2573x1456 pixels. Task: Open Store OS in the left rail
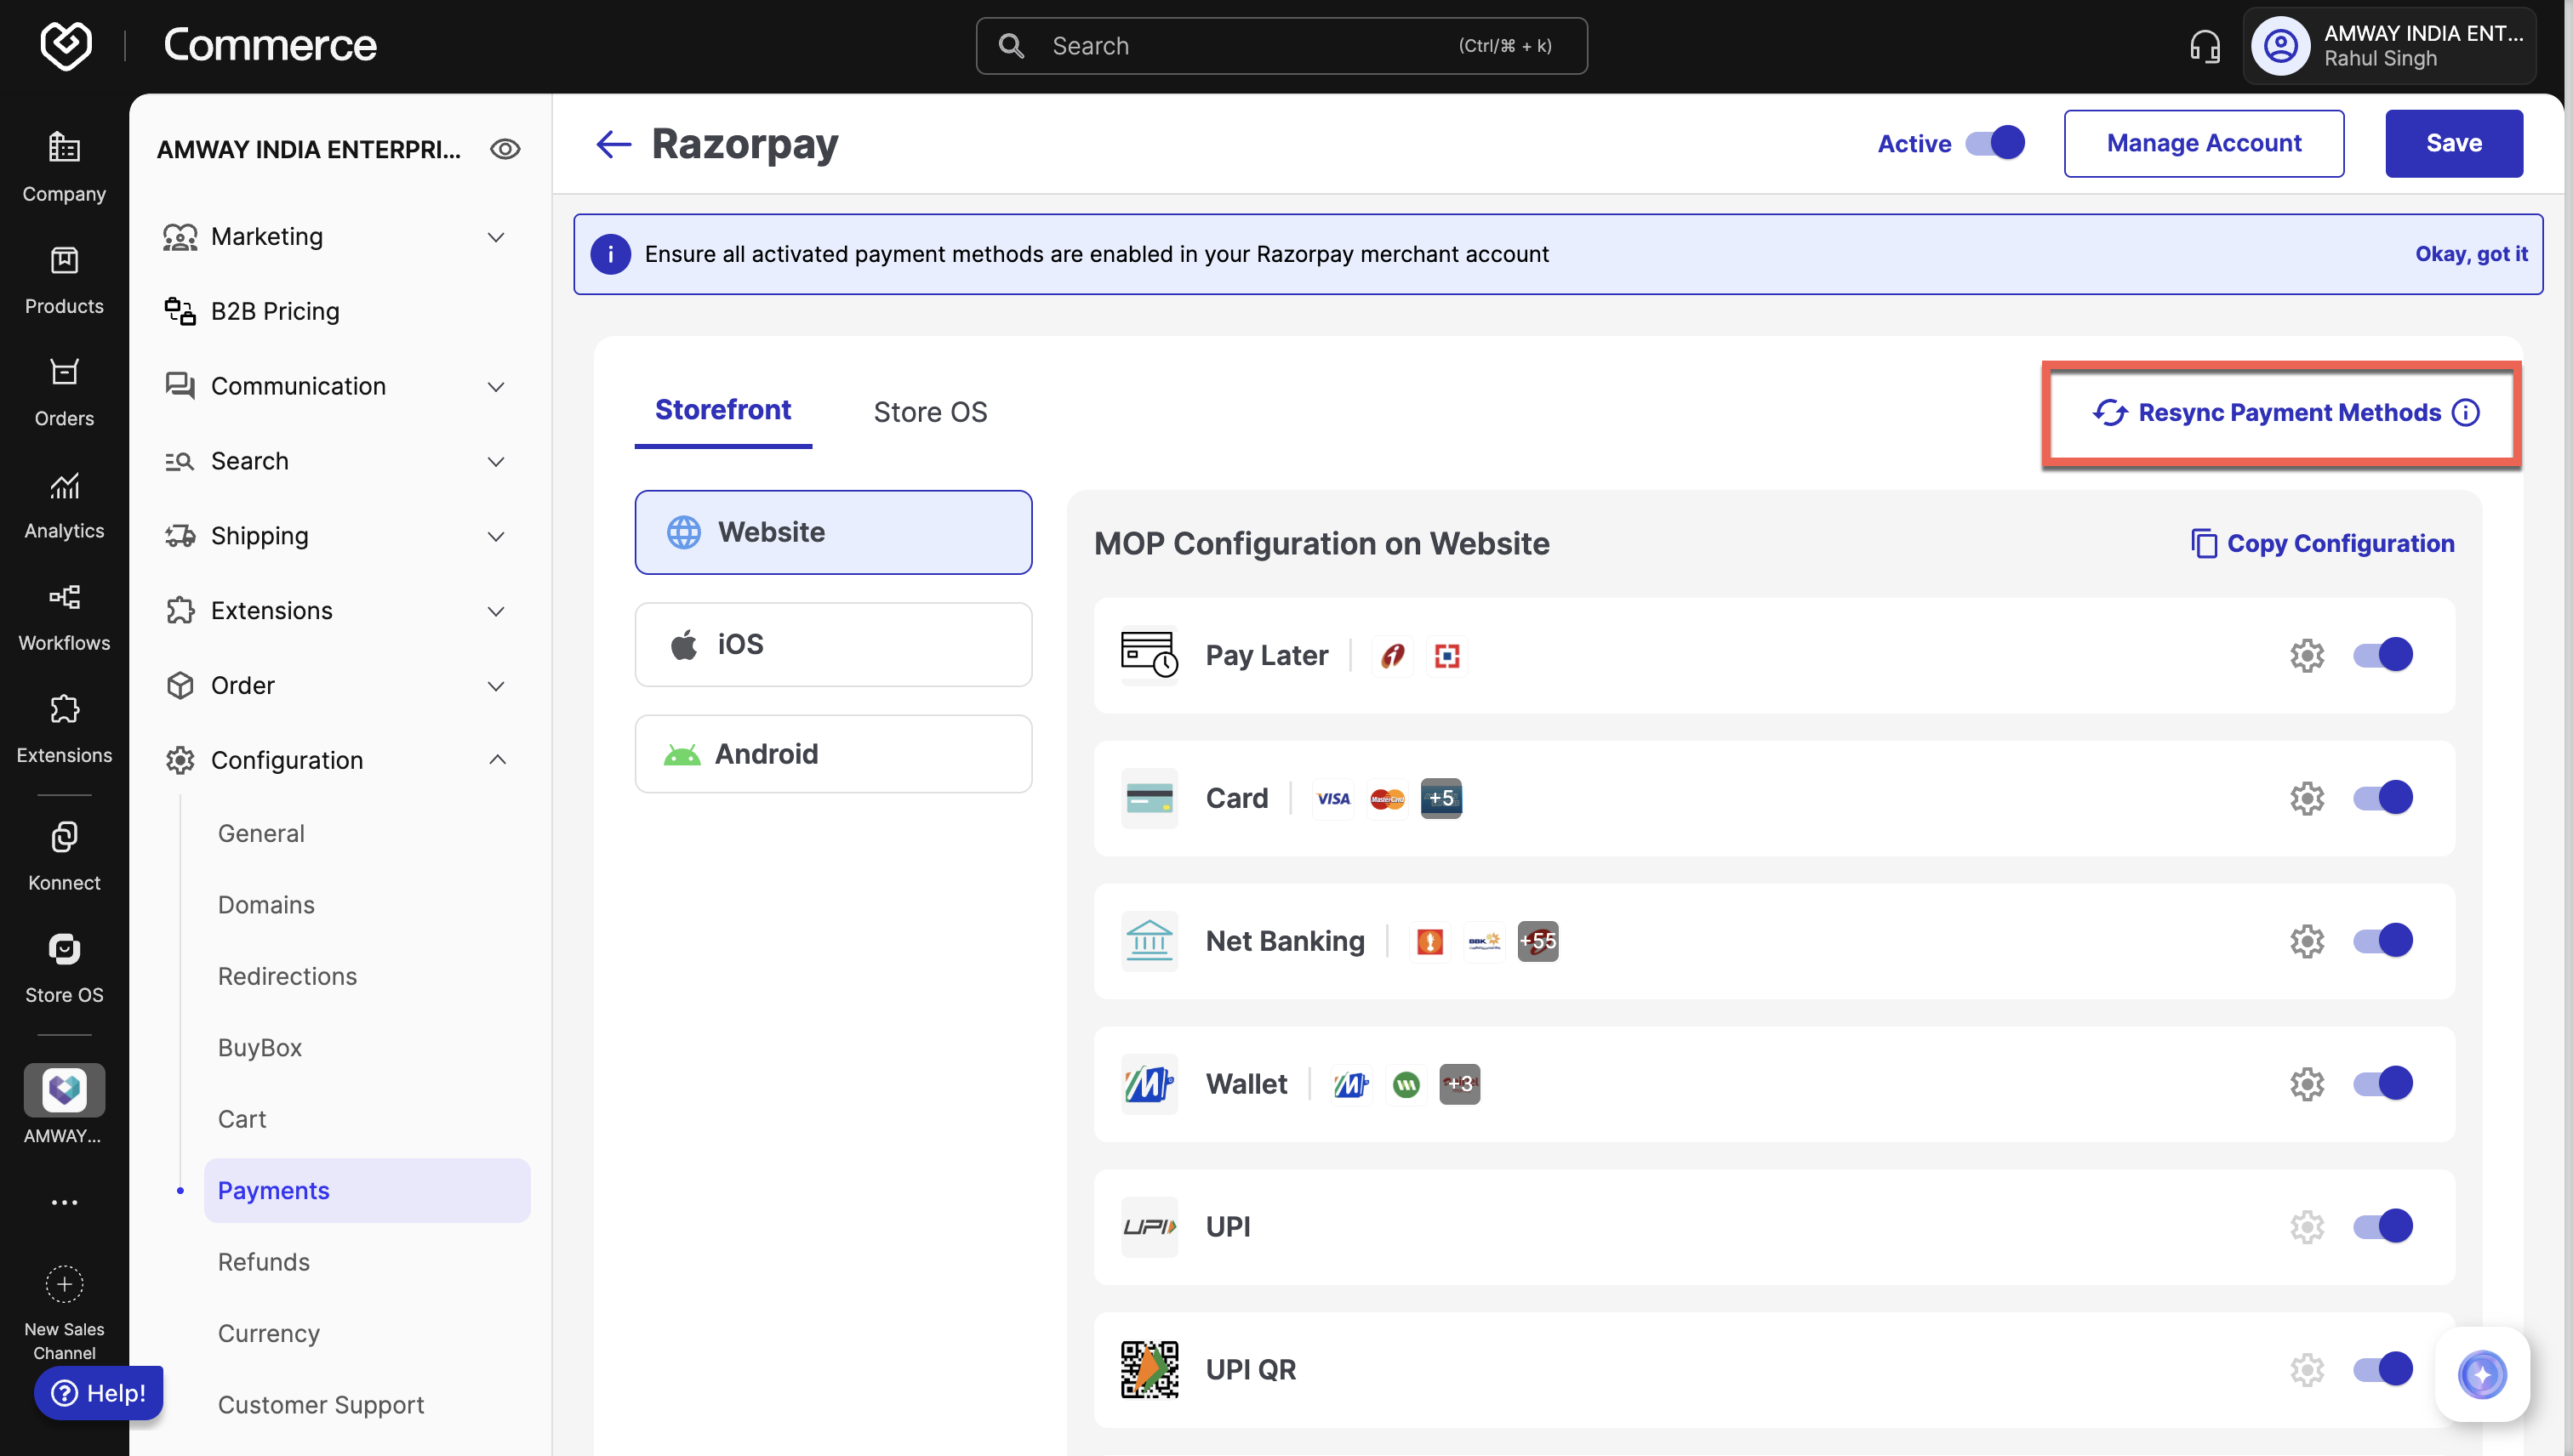[64, 967]
